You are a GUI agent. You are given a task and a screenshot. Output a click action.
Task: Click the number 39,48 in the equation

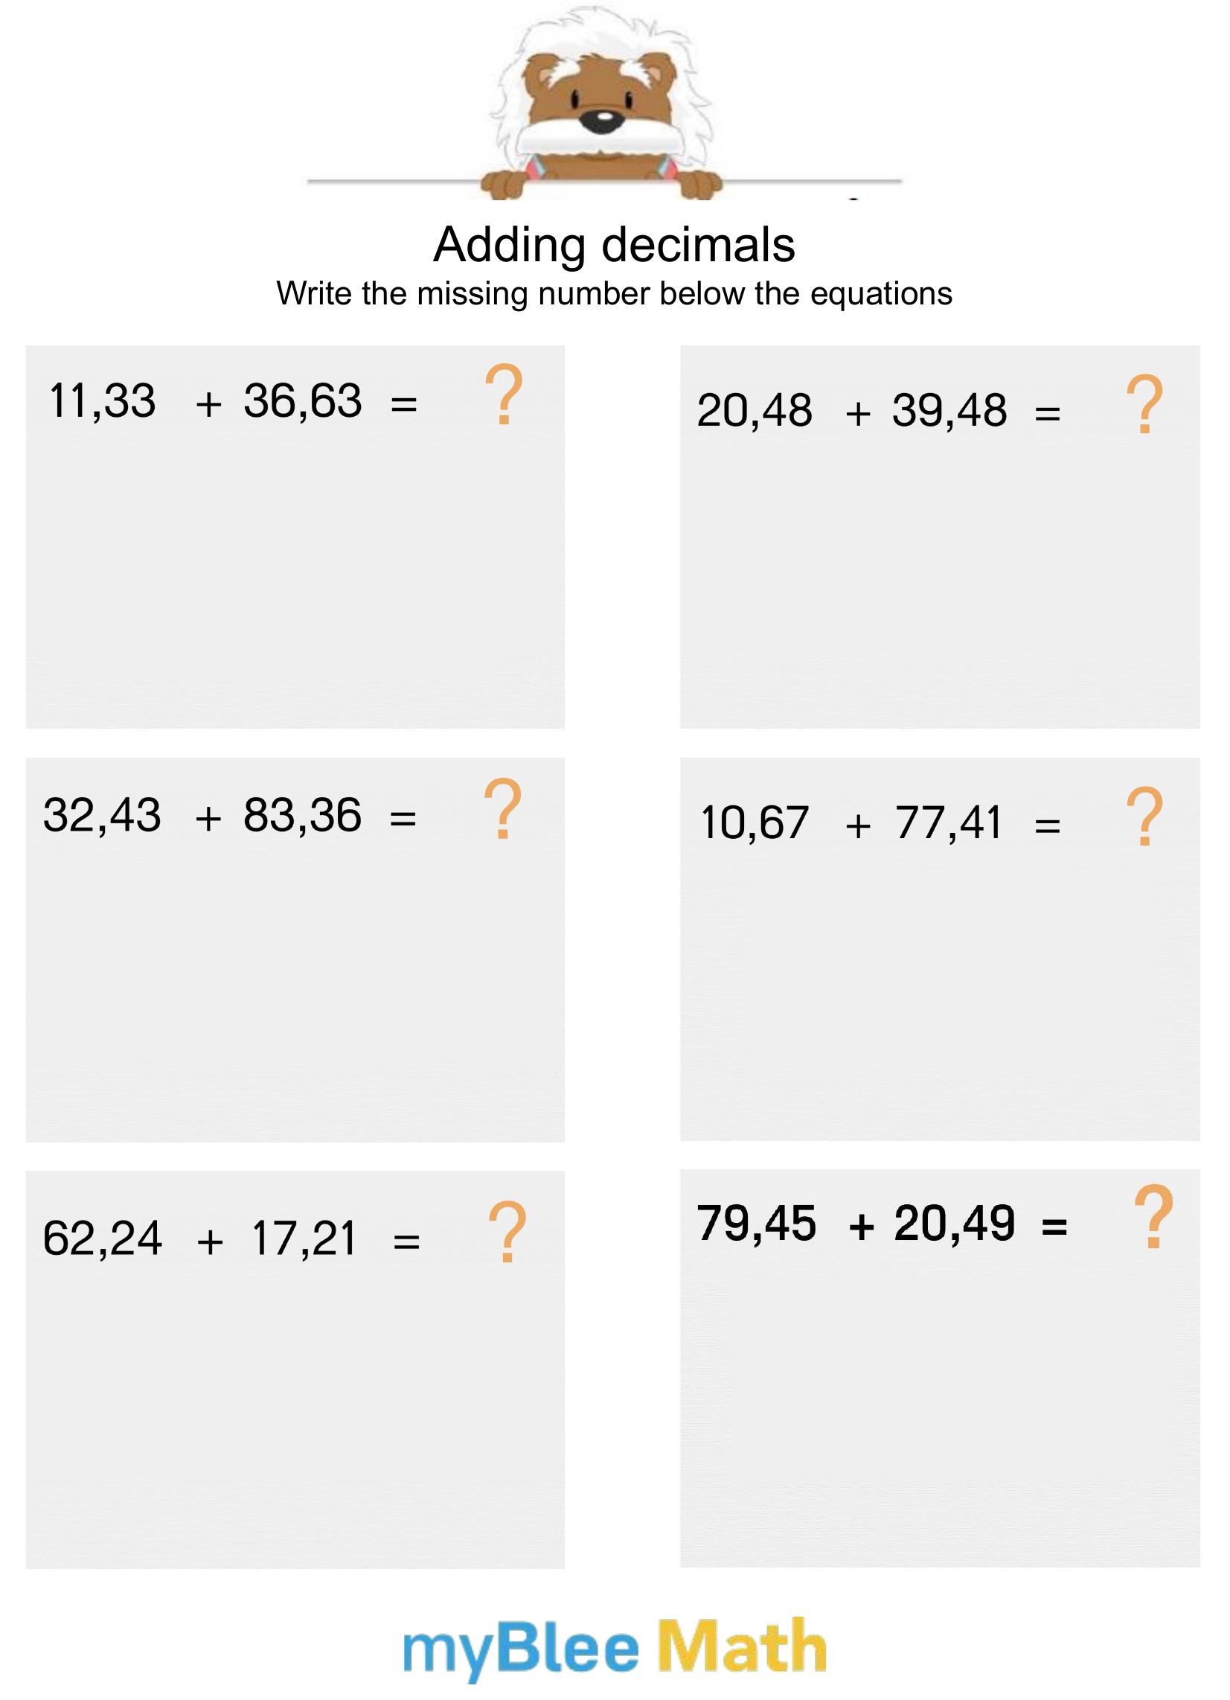point(949,411)
